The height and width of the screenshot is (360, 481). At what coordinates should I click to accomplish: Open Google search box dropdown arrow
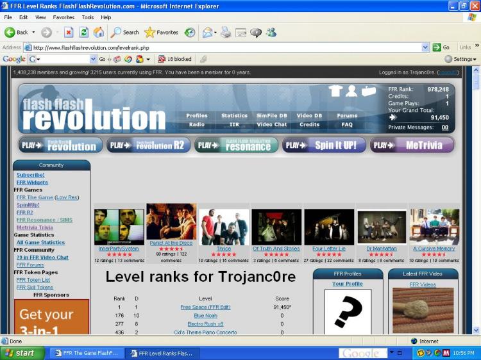(x=93, y=59)
